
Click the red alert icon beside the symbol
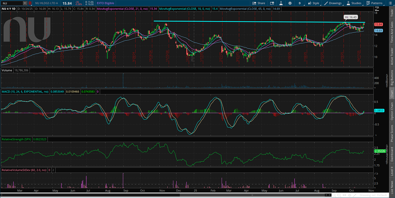30,3
